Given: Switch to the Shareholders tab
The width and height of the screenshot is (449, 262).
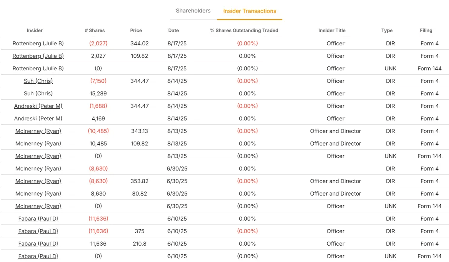Looking at the screenshot, I should tap(193, 11).
